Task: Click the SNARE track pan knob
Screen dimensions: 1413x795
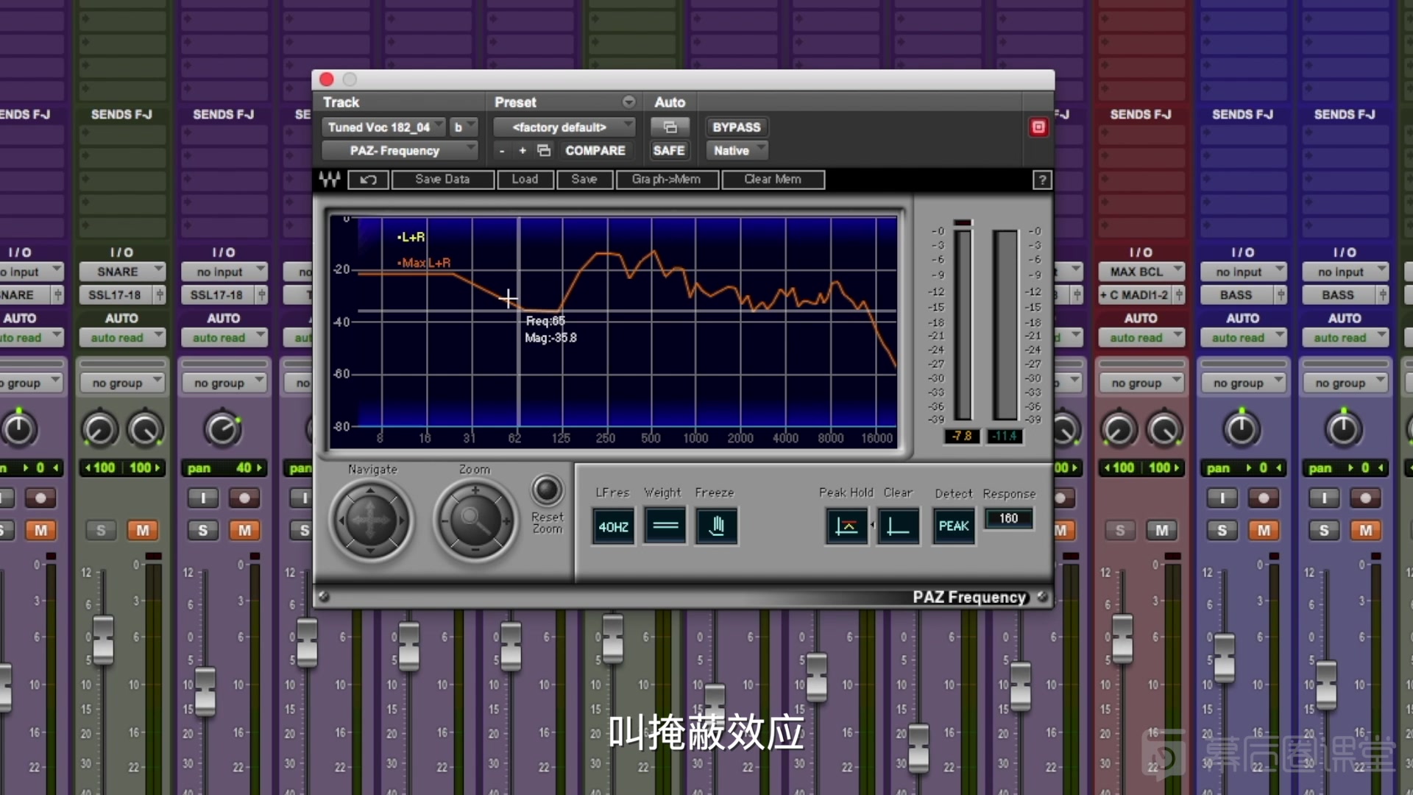Action: click(18, 429)
